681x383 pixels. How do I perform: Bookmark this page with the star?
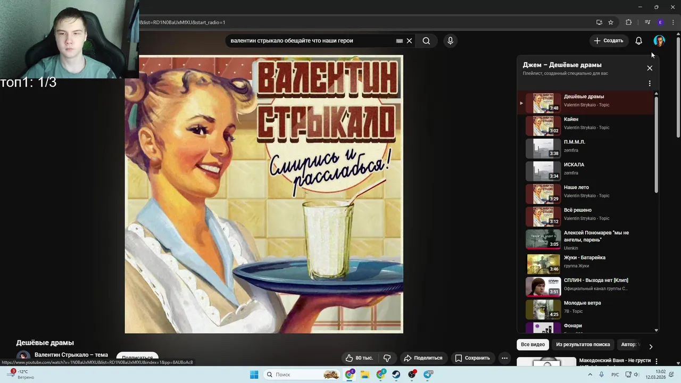(x=611, y=22)
